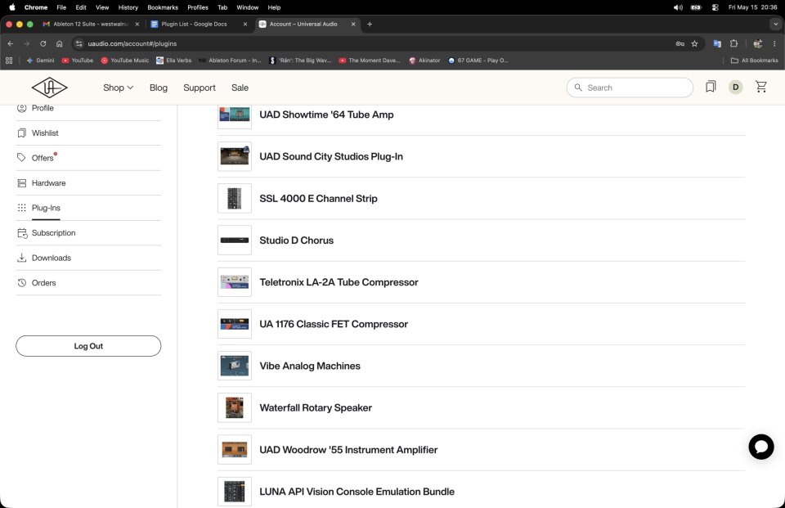This screenshot has width=785, height=508.
Task: Open the Blog page
Action: pyautogui.click(x=158, y=88)
